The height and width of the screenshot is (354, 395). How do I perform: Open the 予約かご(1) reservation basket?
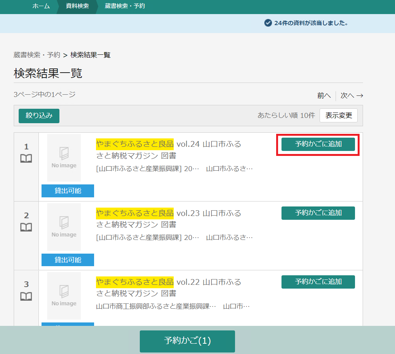187,341
